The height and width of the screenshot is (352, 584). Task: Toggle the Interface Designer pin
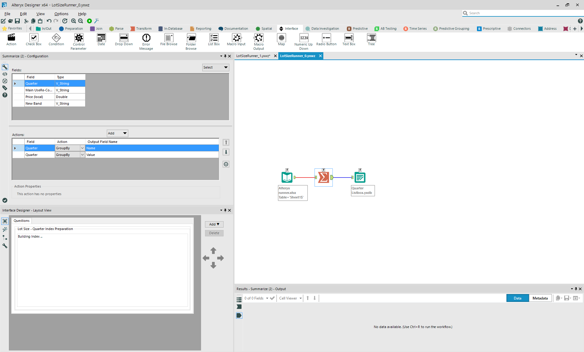[225, 210]
